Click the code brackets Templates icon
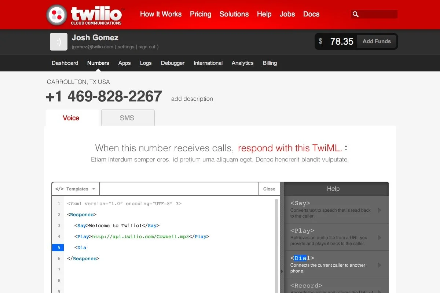 59,189
